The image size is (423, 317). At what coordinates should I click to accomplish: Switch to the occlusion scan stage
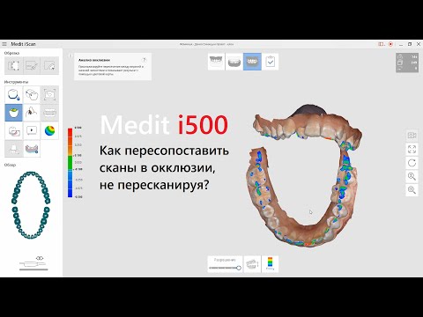coord(252,62)
